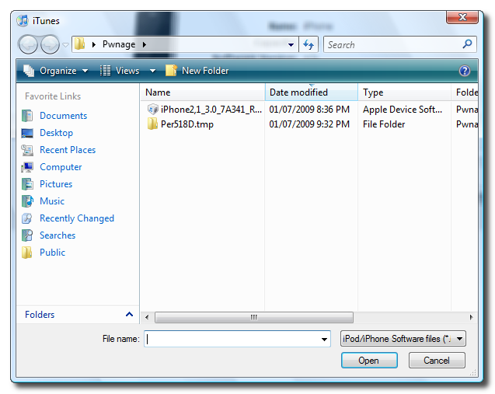Click the iPhone firmware file icon

(x=153, y=110)
